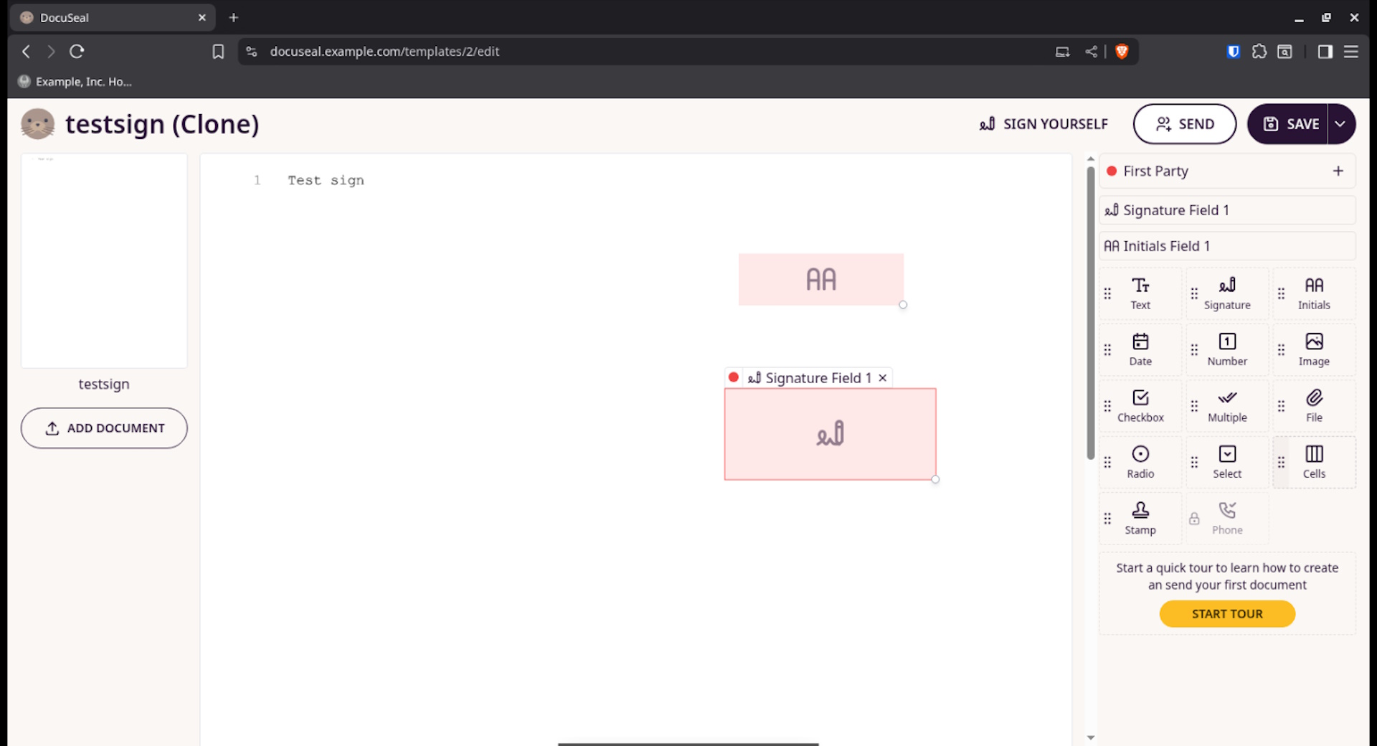Screen dimensions: 1377x746
Task: Select the Number field tool
Action: (1226, 349)
